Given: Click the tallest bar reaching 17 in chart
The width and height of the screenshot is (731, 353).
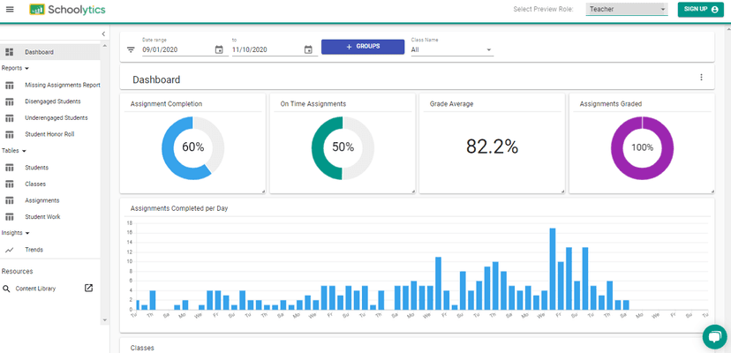Looking at the screenshot, I should (x=553, y=269).
